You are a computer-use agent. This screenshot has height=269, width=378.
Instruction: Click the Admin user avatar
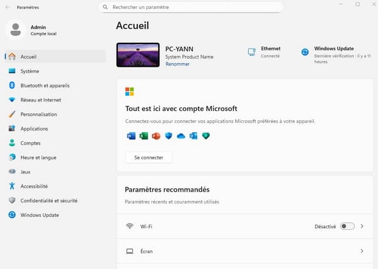[x=16, y=30]
